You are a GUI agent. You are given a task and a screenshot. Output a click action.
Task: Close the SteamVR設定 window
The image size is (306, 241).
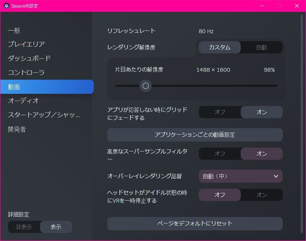tap(296, 6)
